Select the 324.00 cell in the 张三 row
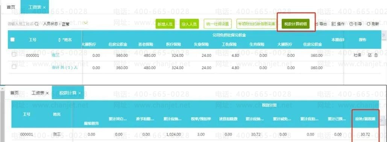Image resolution: width=387 pixels, height=142 pixels. [x=178, y=56]
